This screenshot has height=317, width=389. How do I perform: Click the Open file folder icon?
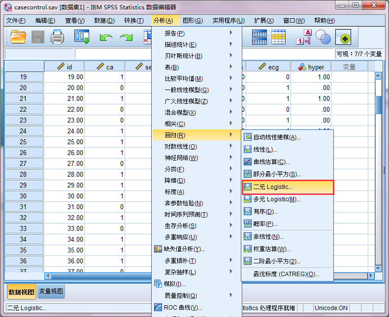point(18,37)
